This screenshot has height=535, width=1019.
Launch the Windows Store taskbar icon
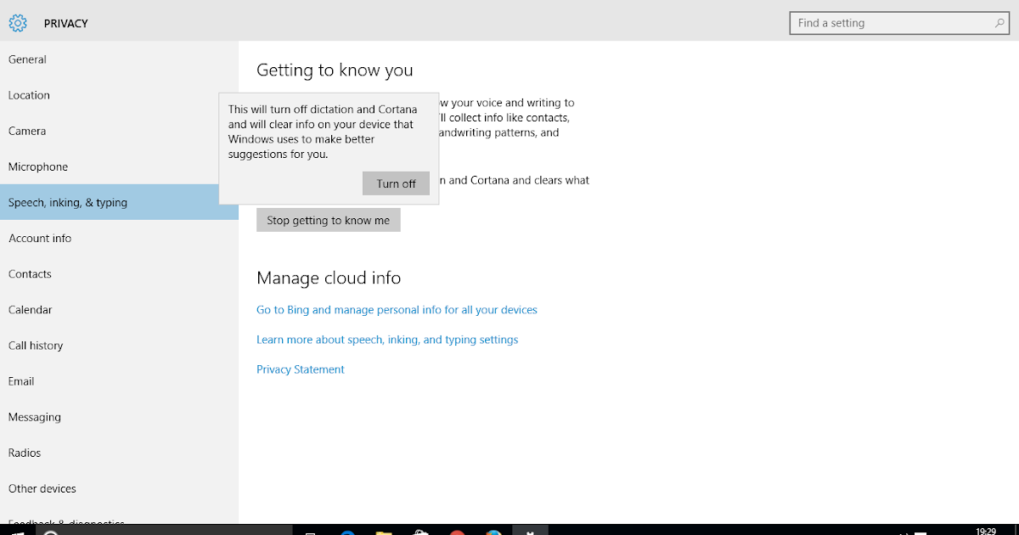(x=420, y=530)
